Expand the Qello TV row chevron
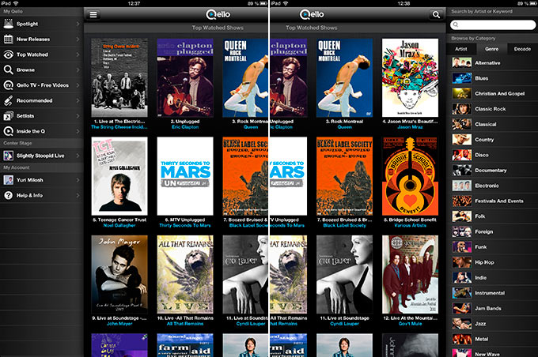538x357 pixels. [x=78, y=85]
